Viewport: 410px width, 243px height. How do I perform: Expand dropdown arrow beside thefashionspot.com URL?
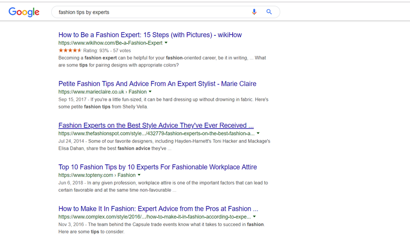[258, 134]
